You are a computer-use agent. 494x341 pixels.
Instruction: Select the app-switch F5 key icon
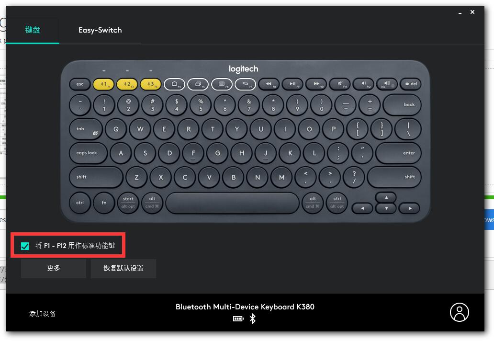(198, 84)
